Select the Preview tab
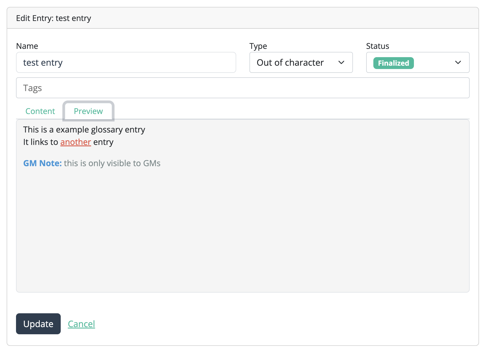This screenshot has height=350, width=484. click(x=88, y=111)
